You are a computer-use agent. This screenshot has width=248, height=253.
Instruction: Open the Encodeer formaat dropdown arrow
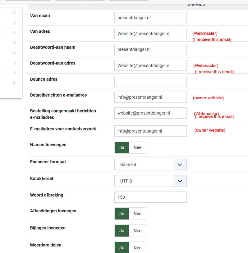180,165
